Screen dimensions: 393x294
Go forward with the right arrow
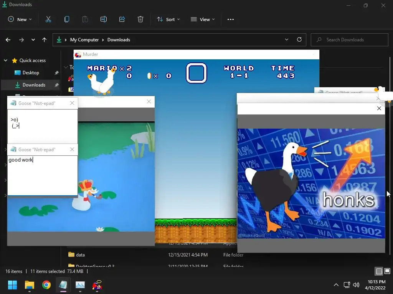pyautogui.click(x=21, y=40)
